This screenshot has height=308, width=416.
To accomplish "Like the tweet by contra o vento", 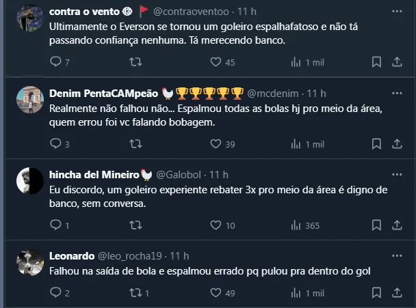I will 216,62.
